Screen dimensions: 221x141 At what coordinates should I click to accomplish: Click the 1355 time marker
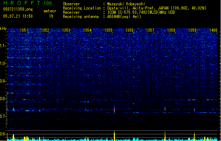coord(108,30)
